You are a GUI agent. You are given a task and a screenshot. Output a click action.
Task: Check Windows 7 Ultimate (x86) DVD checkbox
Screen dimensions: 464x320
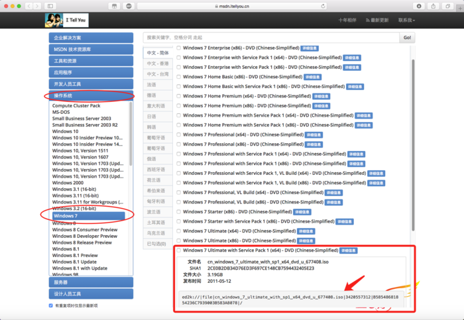tap(178, 240)
